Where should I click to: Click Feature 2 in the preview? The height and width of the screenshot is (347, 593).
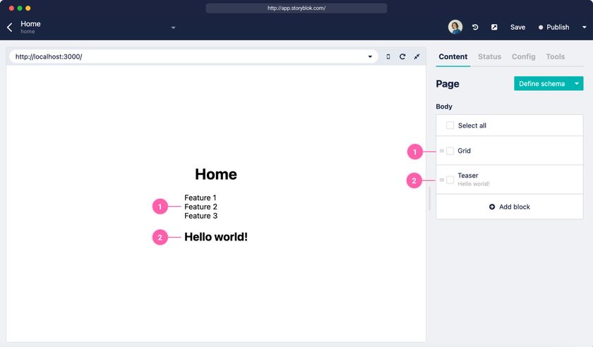pyautogui.click(x=200, y=207)
